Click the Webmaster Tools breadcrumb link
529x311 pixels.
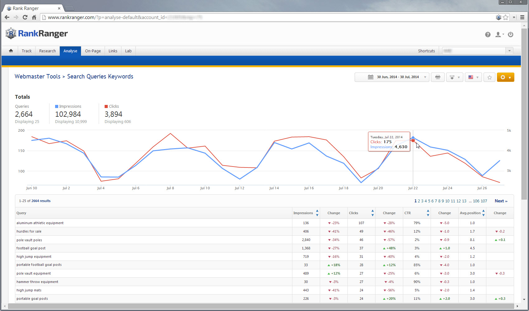click(x=37, y=77)
